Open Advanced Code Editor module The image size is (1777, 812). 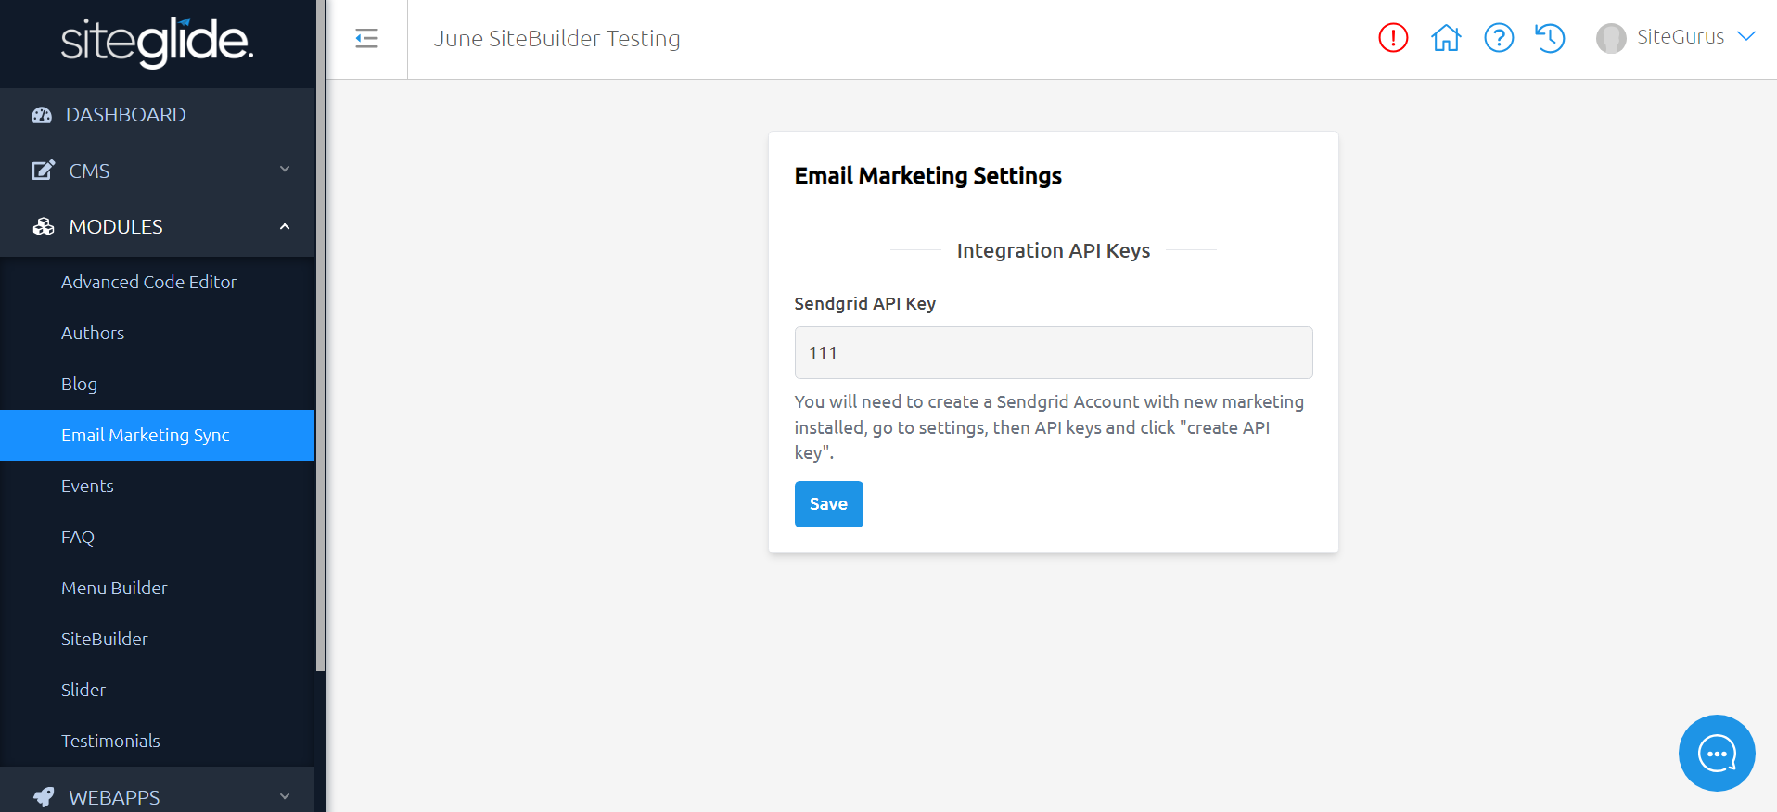tap(148, 282)
